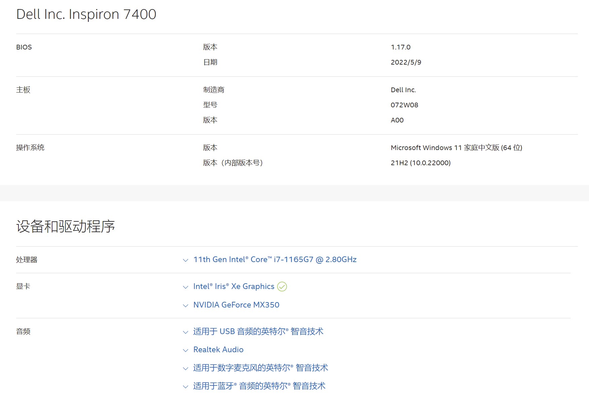Viewport: 589px width, 397px height.
Task: Click the 适用于 USB 音频的英特尔 智音技术 link
Action: click(x=258, y=331)
